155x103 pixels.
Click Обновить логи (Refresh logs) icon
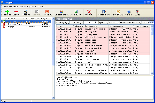76,12
